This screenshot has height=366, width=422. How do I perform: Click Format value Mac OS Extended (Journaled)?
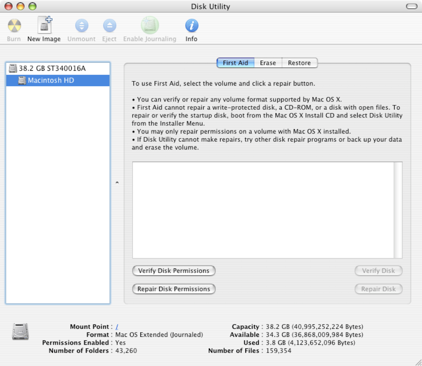(159, 334)
